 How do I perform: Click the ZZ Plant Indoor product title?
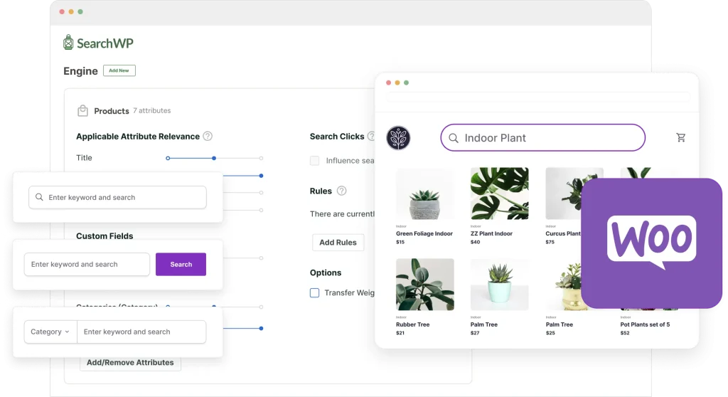491,233
